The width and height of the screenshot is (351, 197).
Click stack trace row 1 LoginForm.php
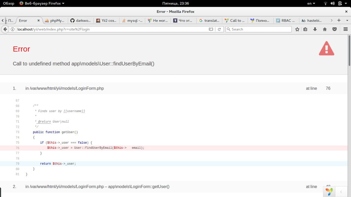(x=174, y=88)
